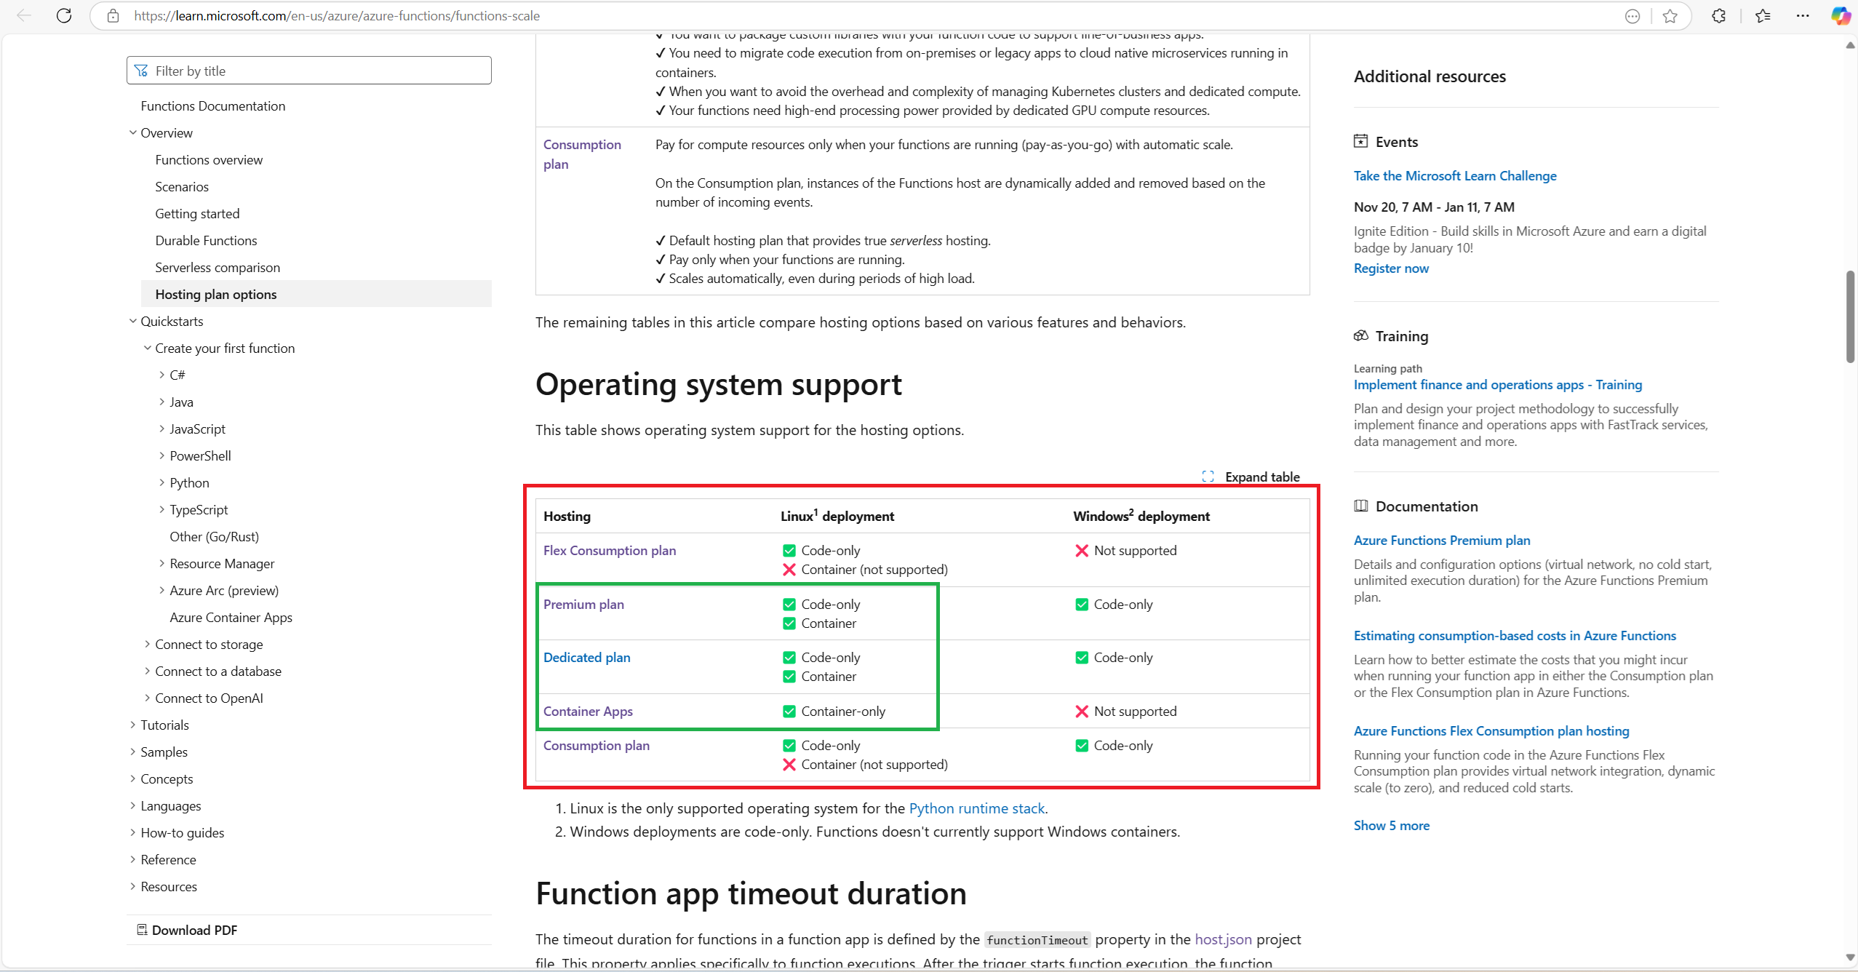This screenshot has width=1858, height=972.
Task: Open Python runtime stack link
Action: coord(977,808)
